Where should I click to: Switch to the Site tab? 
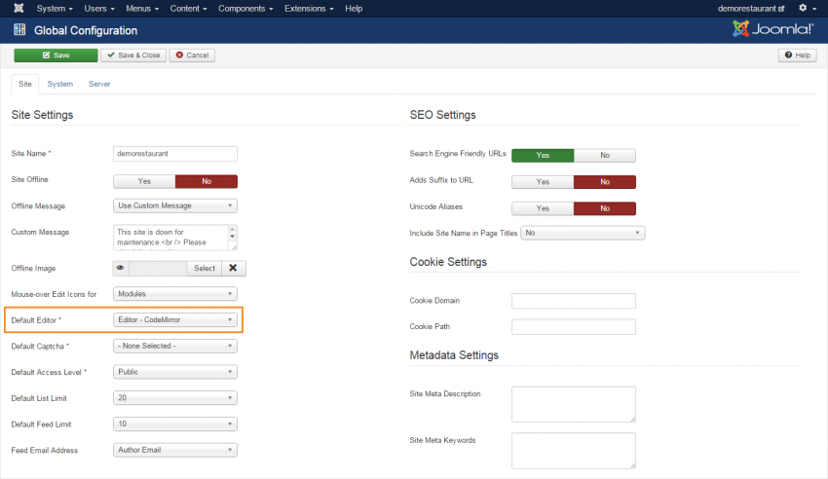point(24,84)
